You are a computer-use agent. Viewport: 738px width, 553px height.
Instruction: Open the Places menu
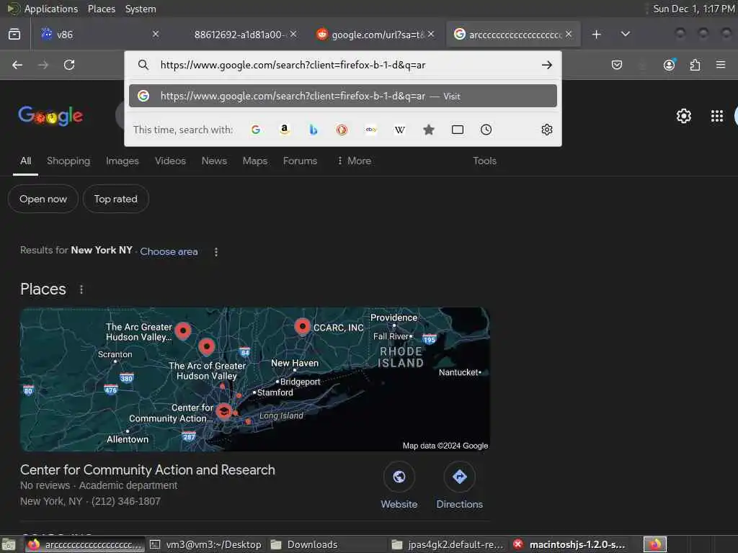101,9
